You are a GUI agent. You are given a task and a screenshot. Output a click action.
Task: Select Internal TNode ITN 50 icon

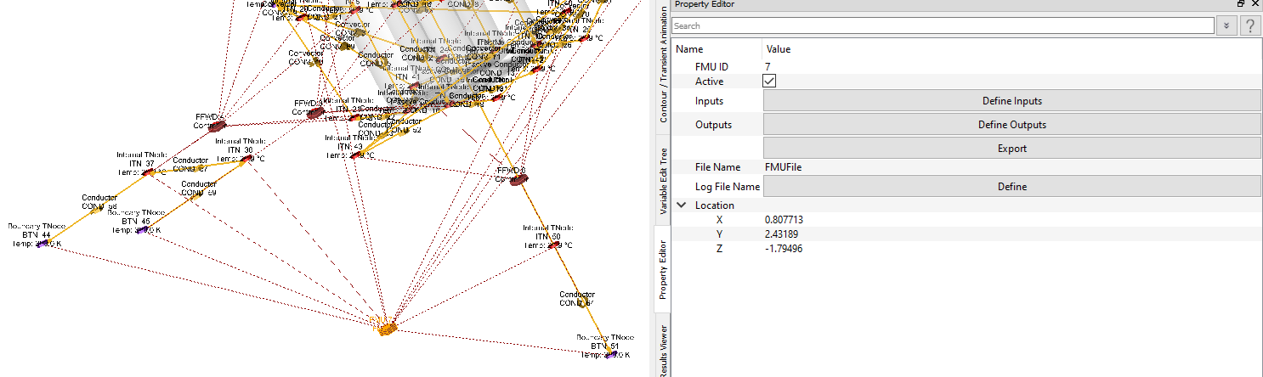click(555, 245)
